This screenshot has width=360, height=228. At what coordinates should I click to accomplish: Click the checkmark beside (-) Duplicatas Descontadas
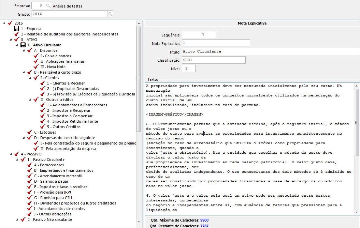pos(42,89)
